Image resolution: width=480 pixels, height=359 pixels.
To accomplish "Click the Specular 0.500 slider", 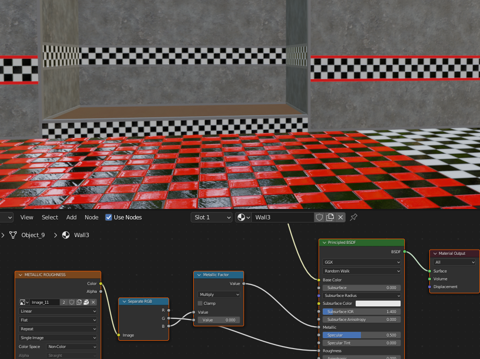I will (361, 335).
